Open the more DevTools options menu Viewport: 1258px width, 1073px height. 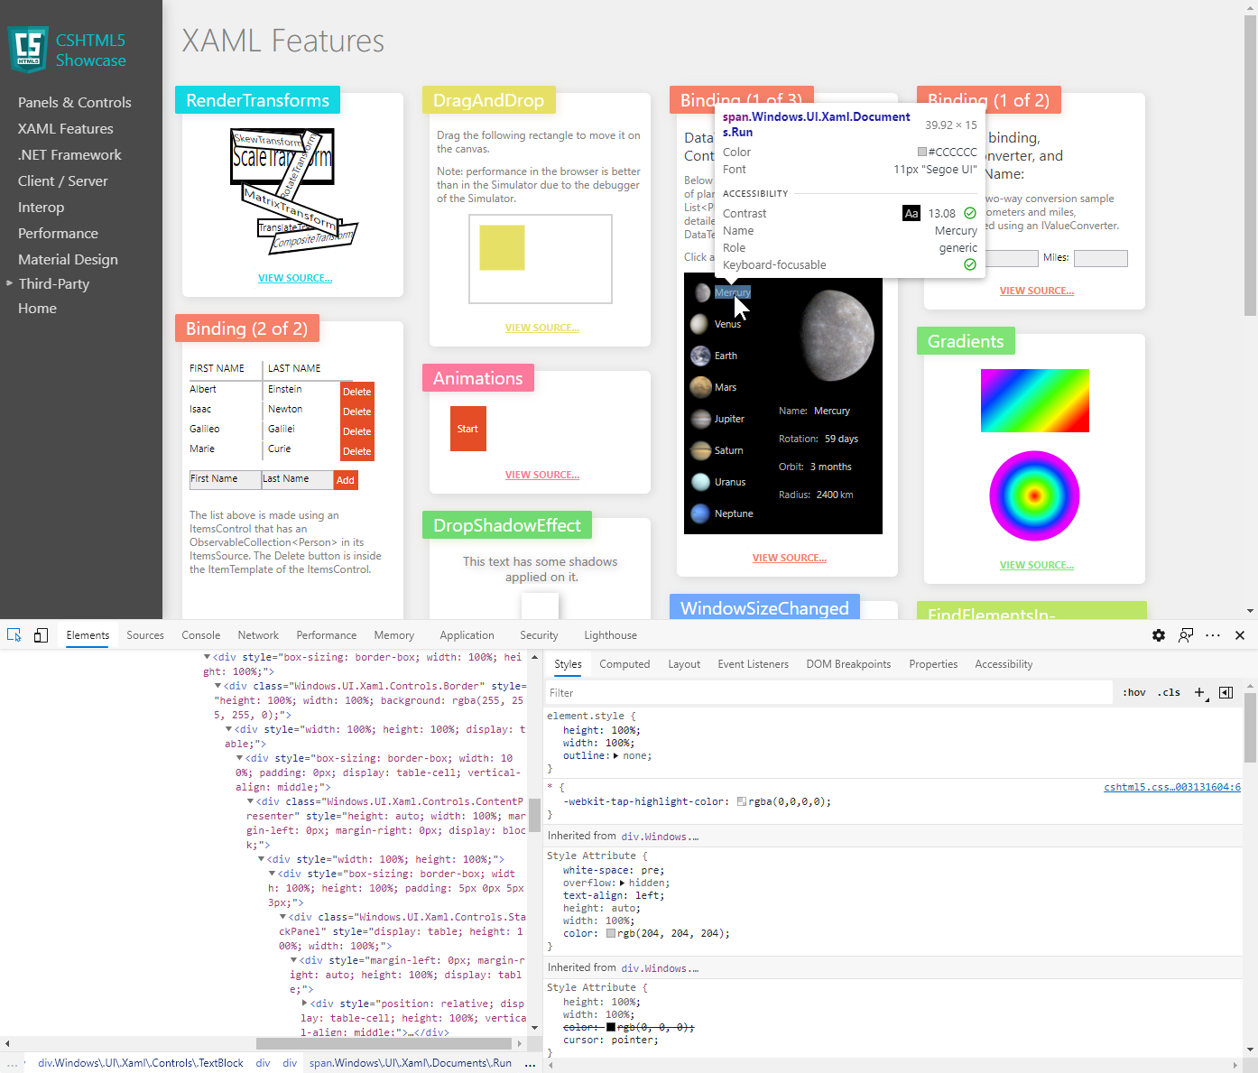point(1213,634)
